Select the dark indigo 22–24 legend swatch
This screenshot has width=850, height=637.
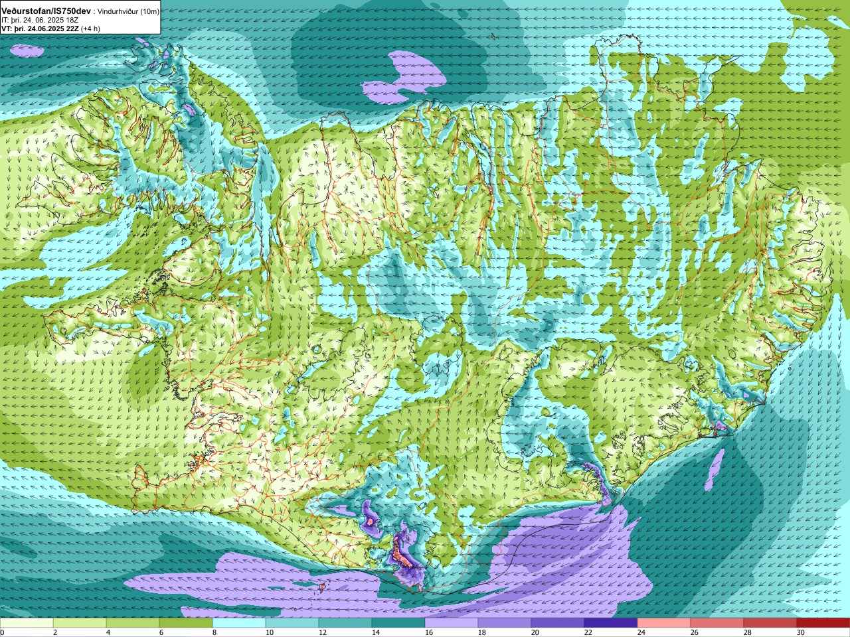click(x=611, y=623)
